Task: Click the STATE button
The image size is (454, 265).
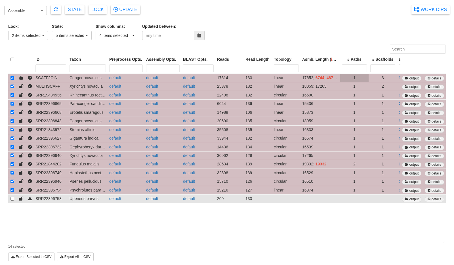Action: (x=75, y=10)
